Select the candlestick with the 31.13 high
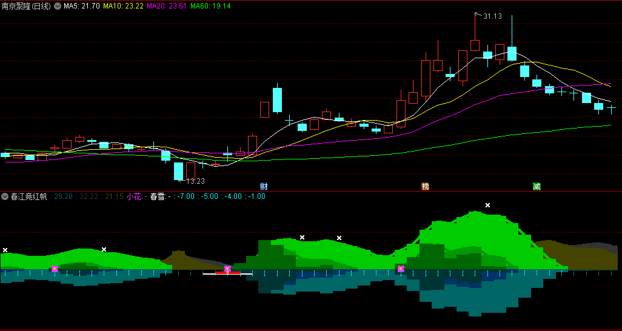Screen dimensions: 622x331 click(475, 45)
